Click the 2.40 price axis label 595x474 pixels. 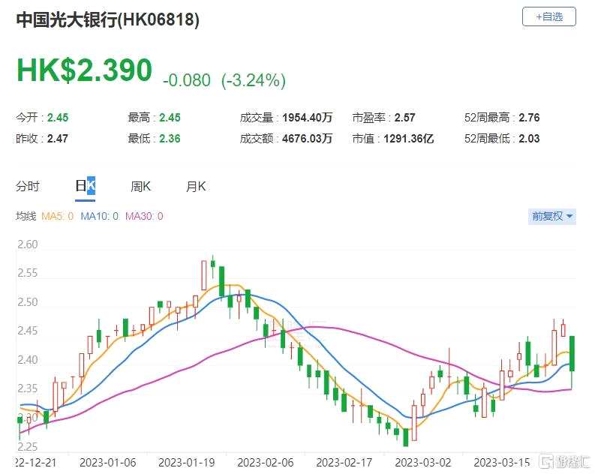coord(28,359)
